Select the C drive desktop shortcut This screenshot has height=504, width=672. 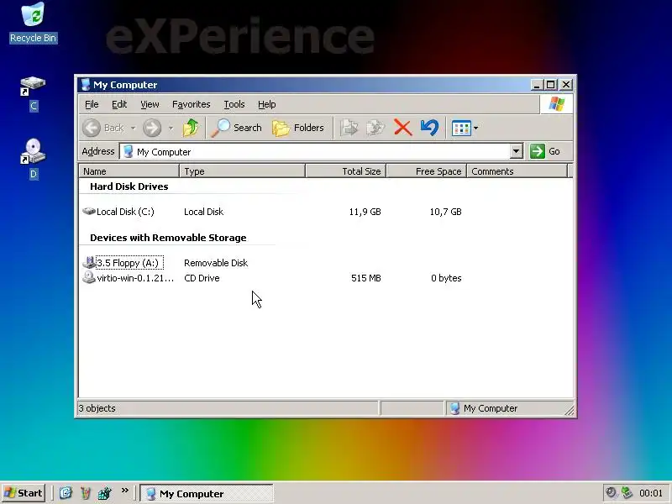click(34, 93)
